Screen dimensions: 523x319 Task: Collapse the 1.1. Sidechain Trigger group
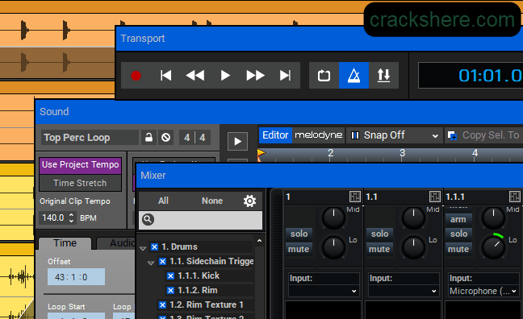(x=151, y=263)
